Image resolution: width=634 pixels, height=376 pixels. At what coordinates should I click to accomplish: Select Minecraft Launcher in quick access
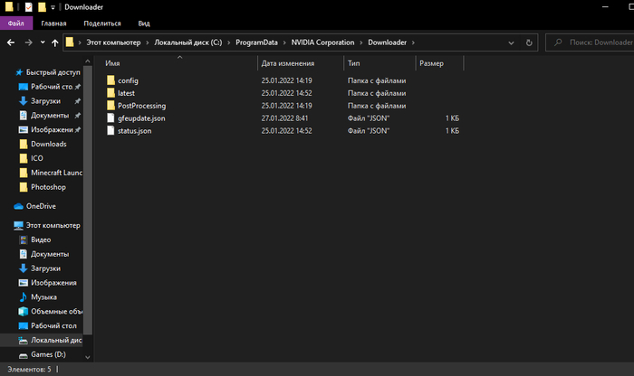tap(55, 172)
